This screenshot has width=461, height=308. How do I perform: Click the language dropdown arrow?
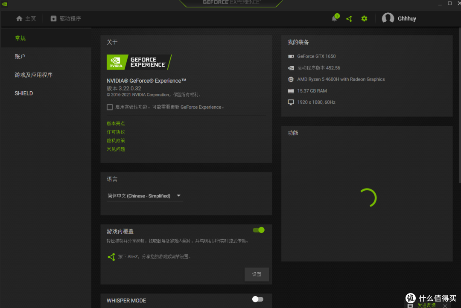tap(178, 196)
